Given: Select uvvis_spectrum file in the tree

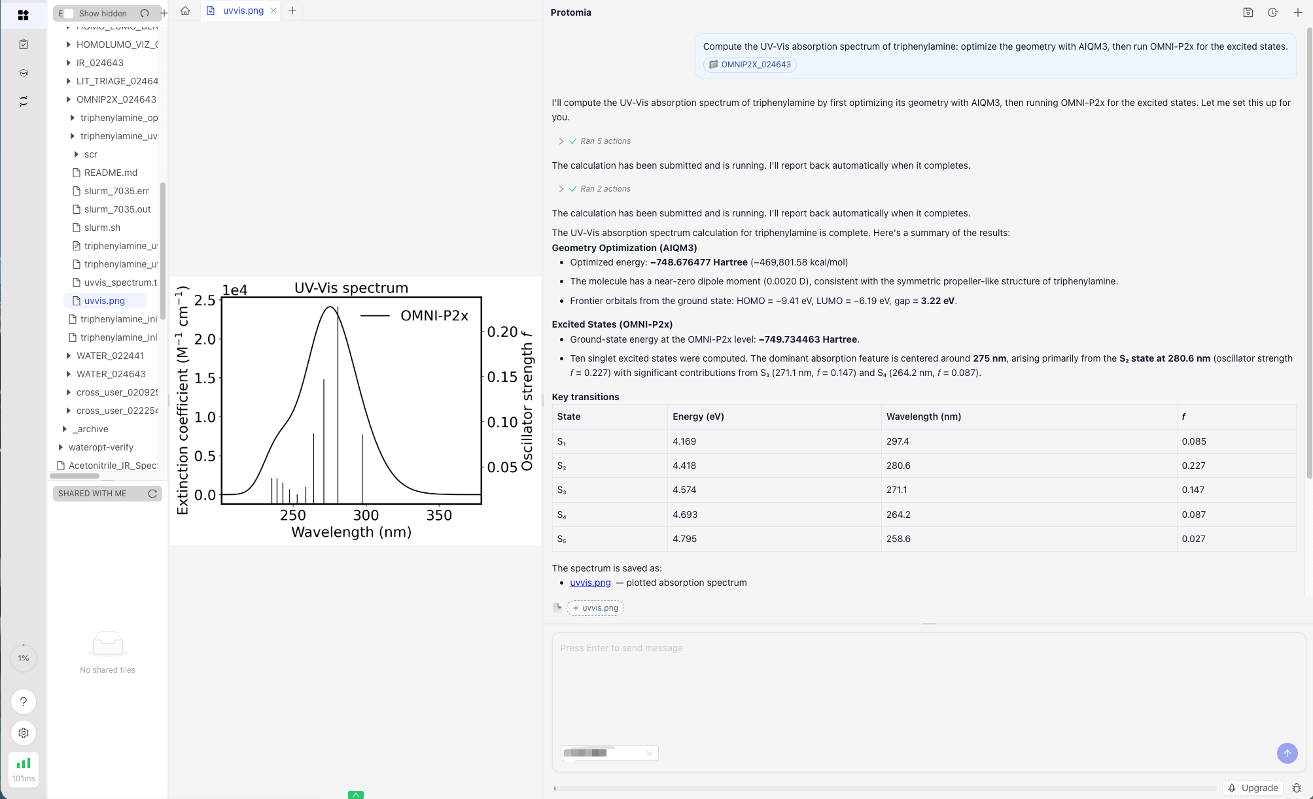Looking at the screenshot, I should 120,282.
